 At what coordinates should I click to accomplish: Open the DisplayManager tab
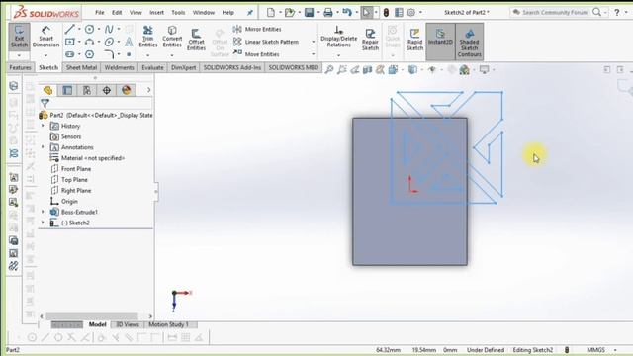click(126, 90)
